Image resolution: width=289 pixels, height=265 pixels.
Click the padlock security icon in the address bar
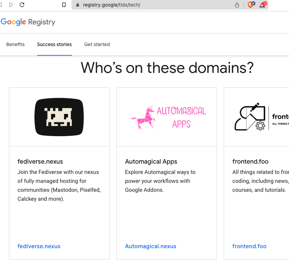(77, 5)
